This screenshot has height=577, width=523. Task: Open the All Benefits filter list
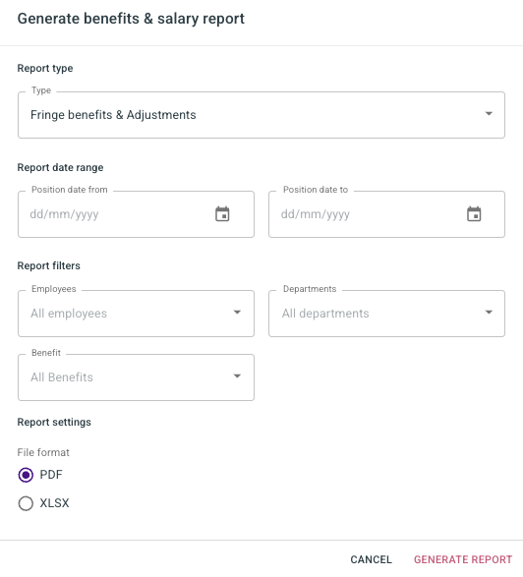coord(136,377)
